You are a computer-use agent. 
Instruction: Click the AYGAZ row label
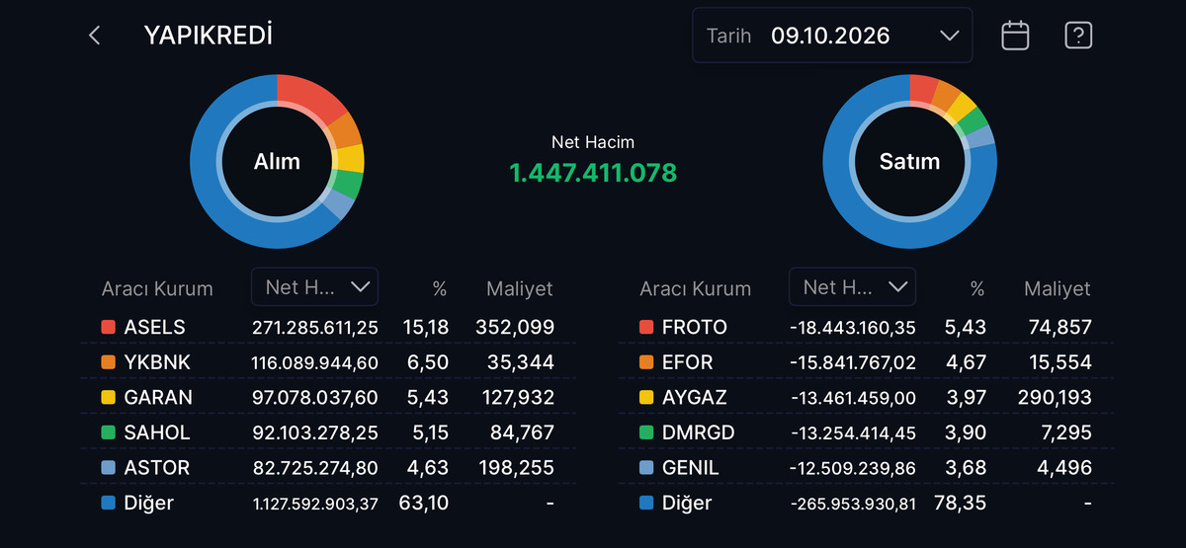coord(695,397)
